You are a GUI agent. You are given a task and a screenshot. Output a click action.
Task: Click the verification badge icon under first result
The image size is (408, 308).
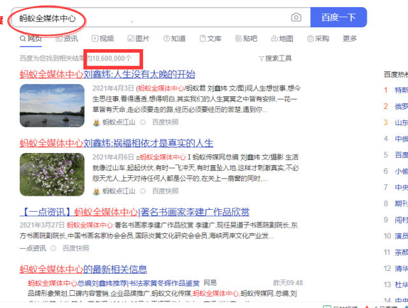[143, 122]
